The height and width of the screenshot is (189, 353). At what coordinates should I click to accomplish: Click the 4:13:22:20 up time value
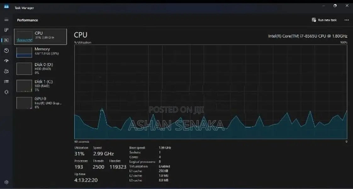tap(86, 180)
